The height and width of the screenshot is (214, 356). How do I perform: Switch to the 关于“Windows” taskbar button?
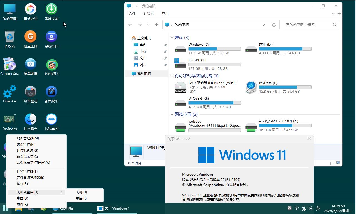(116, 208)
